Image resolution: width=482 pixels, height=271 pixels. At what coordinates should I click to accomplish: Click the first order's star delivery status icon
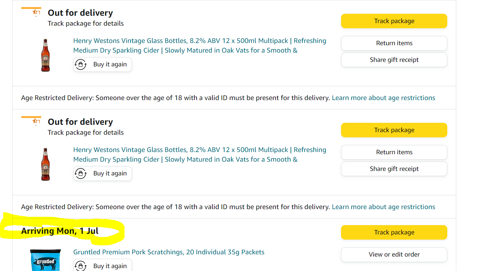36,12
